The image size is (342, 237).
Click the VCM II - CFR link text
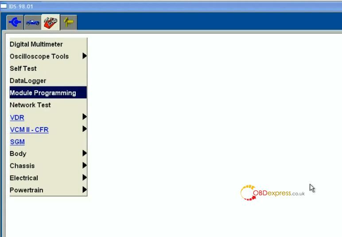(29, 130)
